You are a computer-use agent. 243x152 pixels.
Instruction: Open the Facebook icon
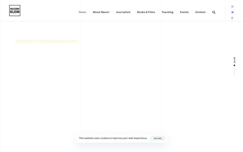tap(232, 18)
